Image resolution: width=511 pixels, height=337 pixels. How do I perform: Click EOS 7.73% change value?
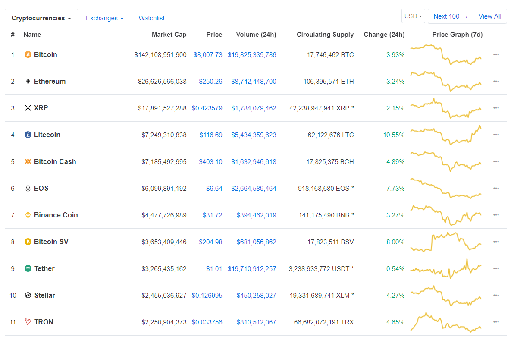pos(395,189)
